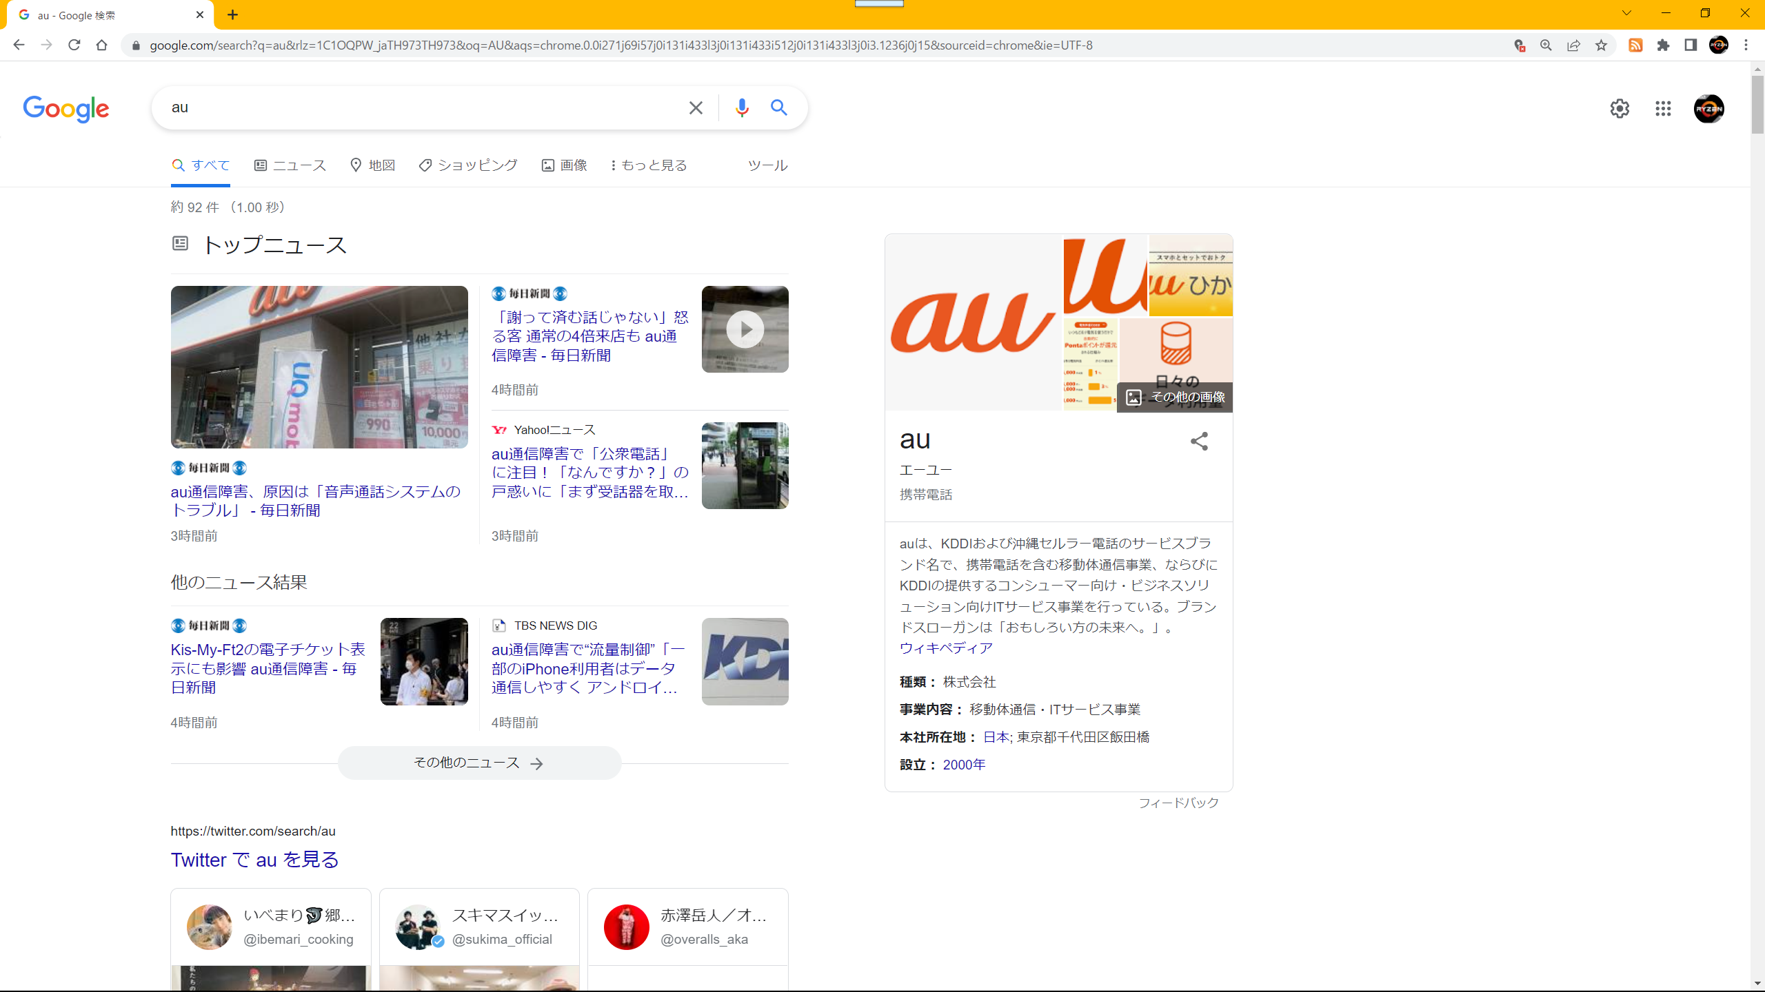Viewport: 1765px width, 992px height.
Task: Click the 日本 headquarters link
Action: pos(996,737)
